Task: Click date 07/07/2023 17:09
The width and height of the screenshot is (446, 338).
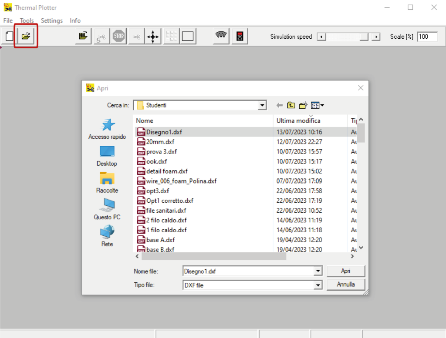Action: coord(299,181)
